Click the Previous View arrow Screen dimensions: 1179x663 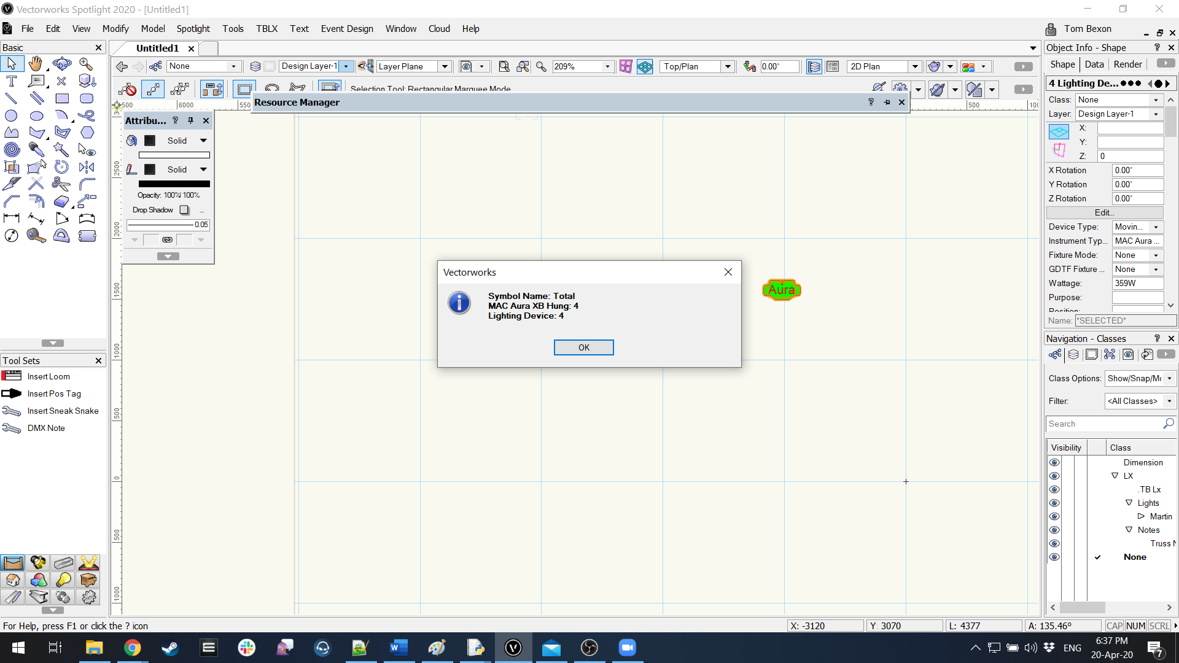click(x=122, y=66)
